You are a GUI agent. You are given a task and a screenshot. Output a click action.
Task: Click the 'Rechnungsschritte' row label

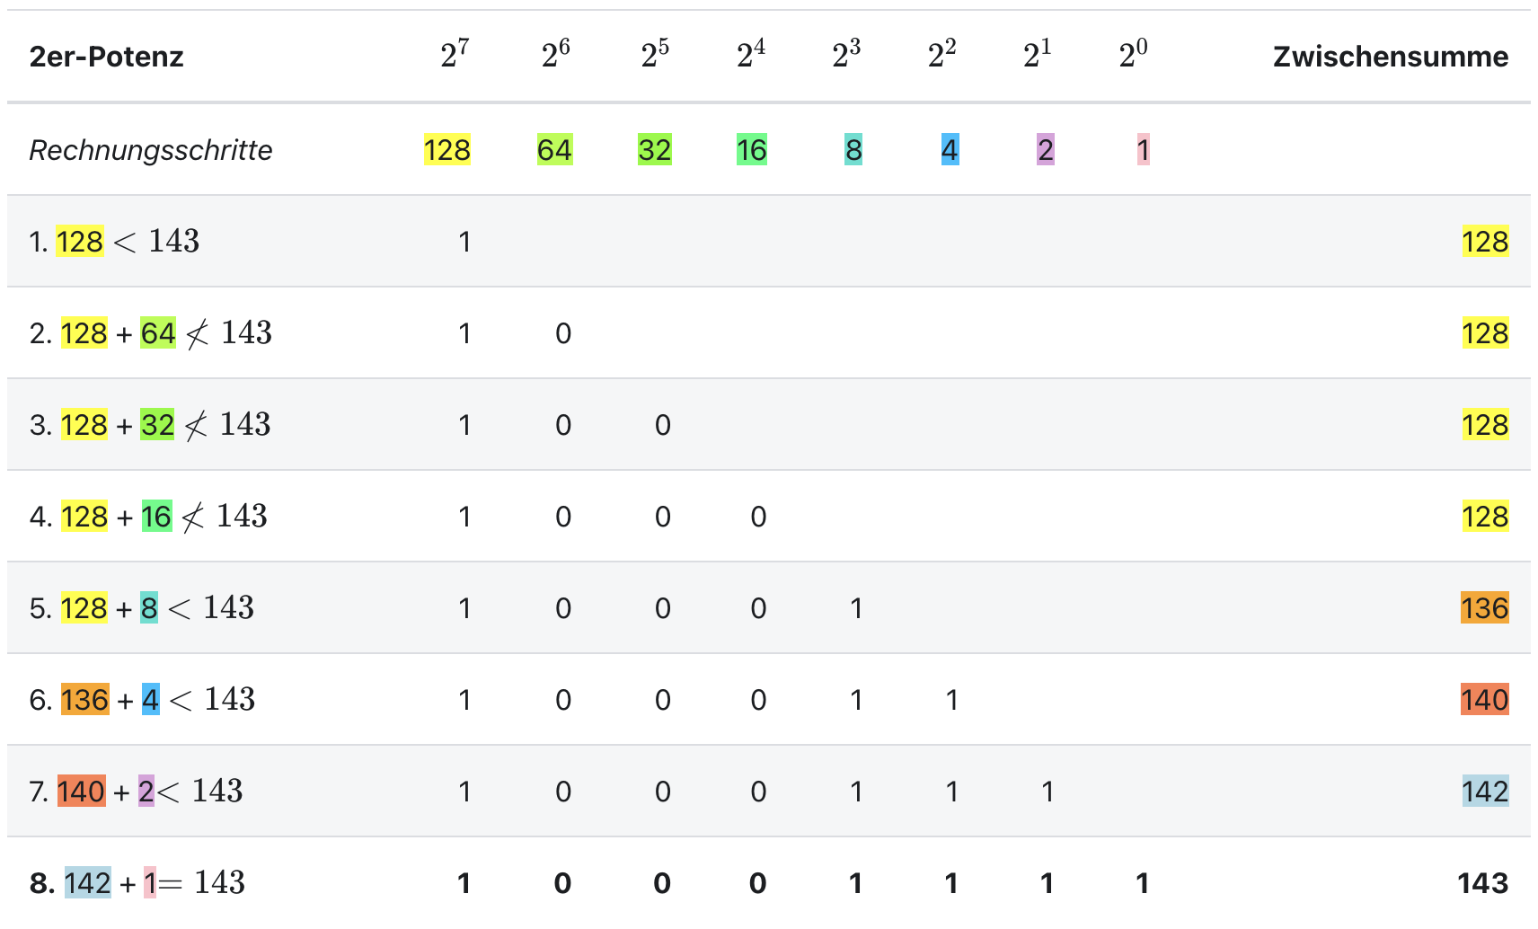[150, 150]
